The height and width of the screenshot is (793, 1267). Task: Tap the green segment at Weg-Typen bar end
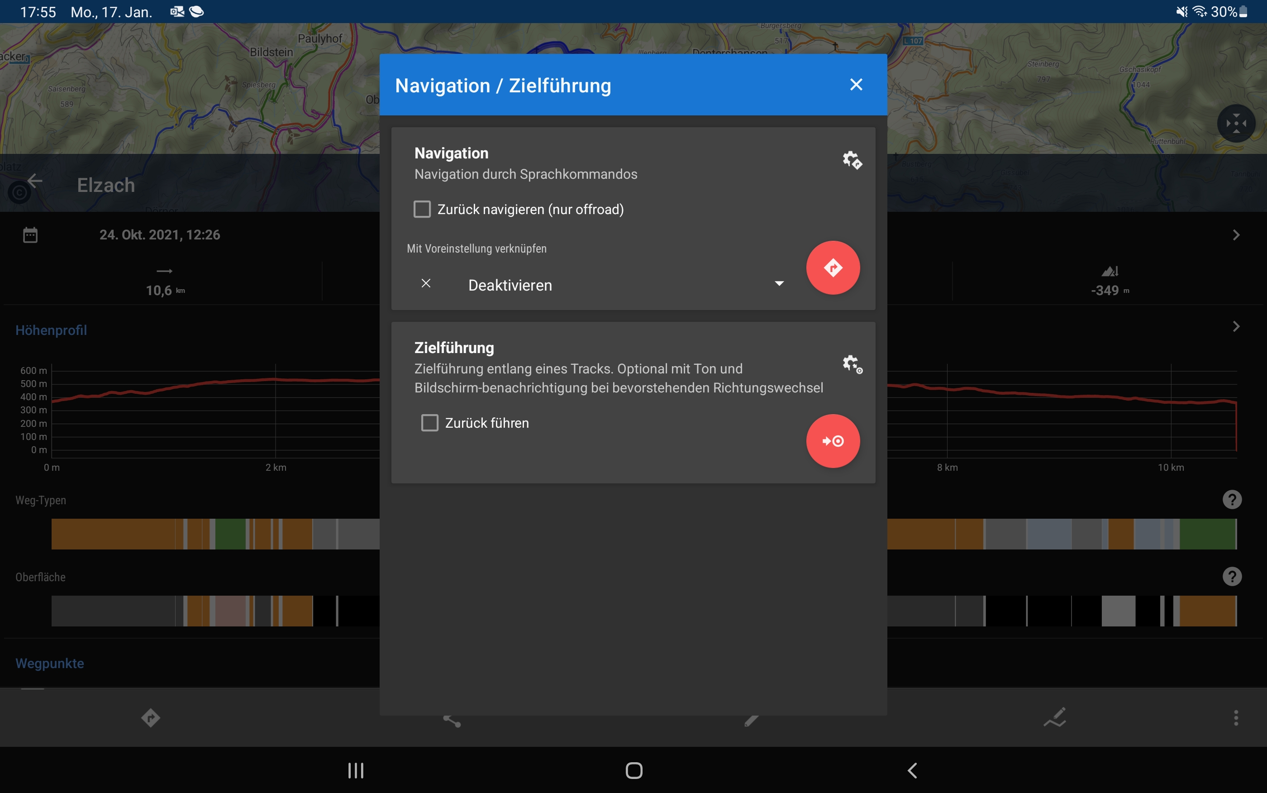(x=1208, y=534)
